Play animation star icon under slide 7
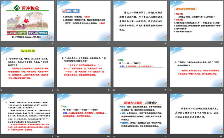This screenshot has width=224, height=138. (114, 90)
